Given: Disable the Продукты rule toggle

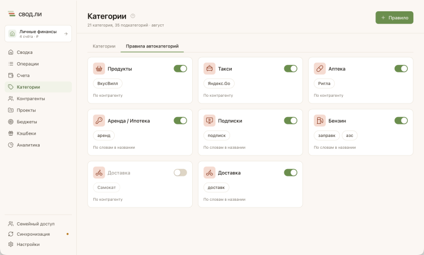Looking at the screenshot, I should click(x=180, y=68).
